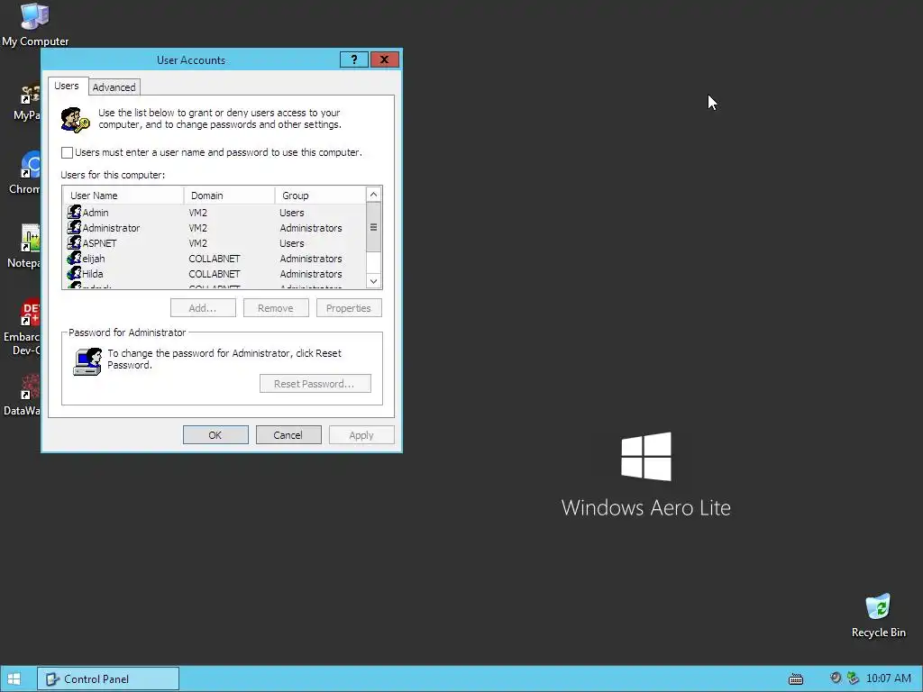Click the password computer icon
The image size is (923, 692).
tap(87, 361)
